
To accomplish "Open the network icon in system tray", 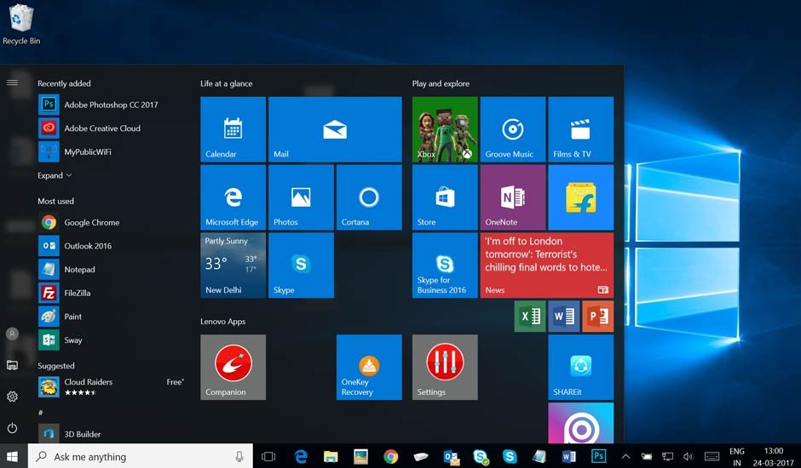I will tap(667, 456).
